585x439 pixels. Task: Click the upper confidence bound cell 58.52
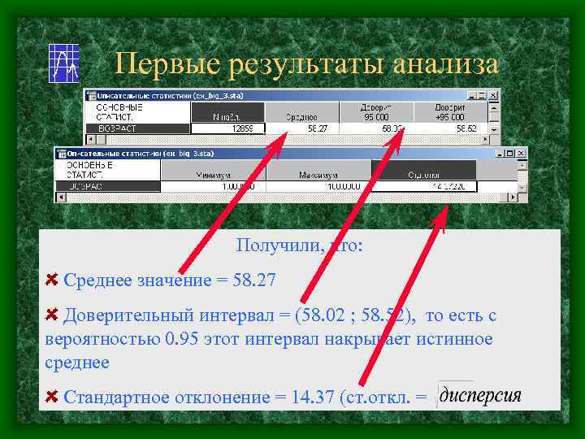450,128
